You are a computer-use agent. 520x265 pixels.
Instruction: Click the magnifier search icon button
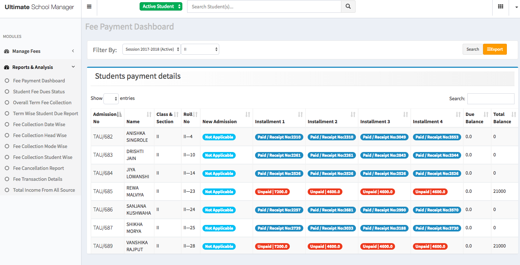click(x=348, y=7)
